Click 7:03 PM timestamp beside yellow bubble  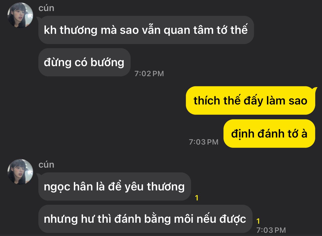[x=204, y=142]
